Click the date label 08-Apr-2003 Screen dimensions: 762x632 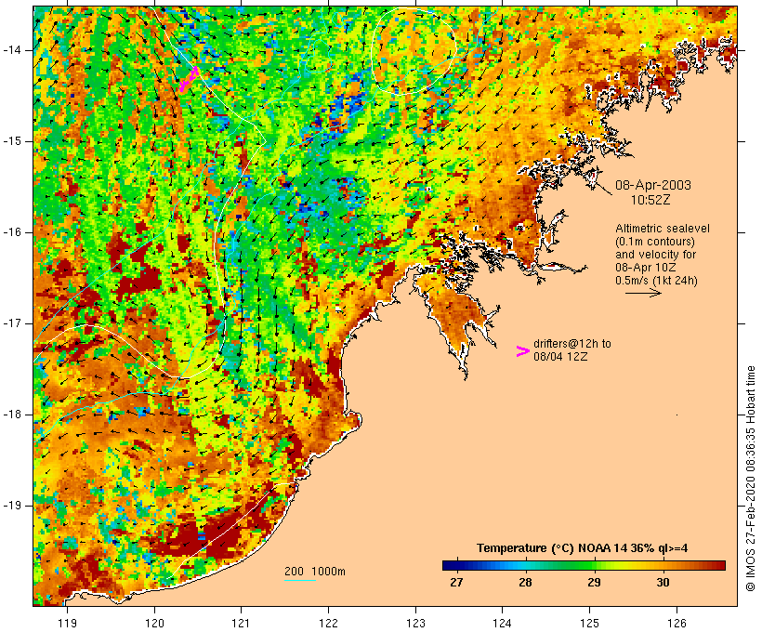(x=652, y=185)
